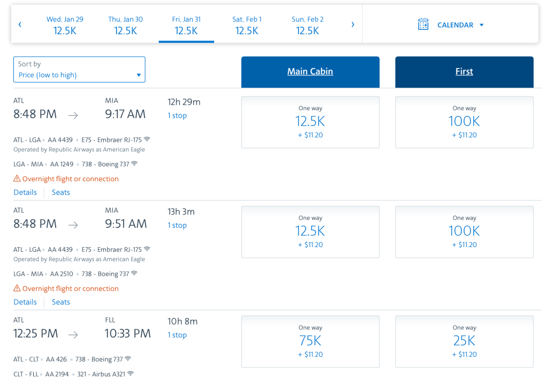Click Wi-Fi icon beside AA 2194 Airbus A321
Viewport: 548px width, 385px height.
coord(131,374)
